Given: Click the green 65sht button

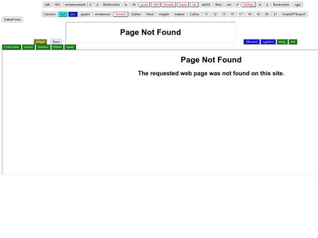Looking at the screenshot, I should (x=57, y=47).
